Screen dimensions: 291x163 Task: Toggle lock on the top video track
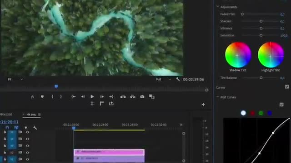pos(5,132)
